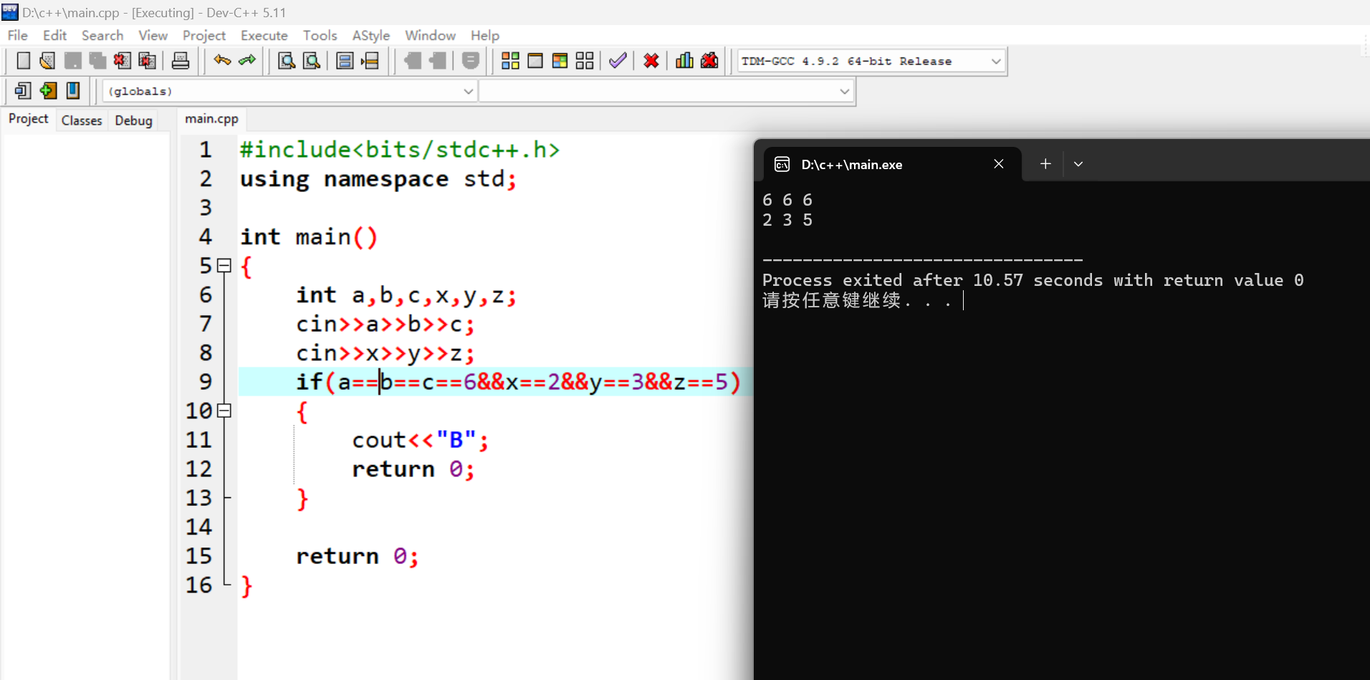Open the terminal new-tab dropdown chevron
This screenshot has width=1370, height=680.
1078,164
